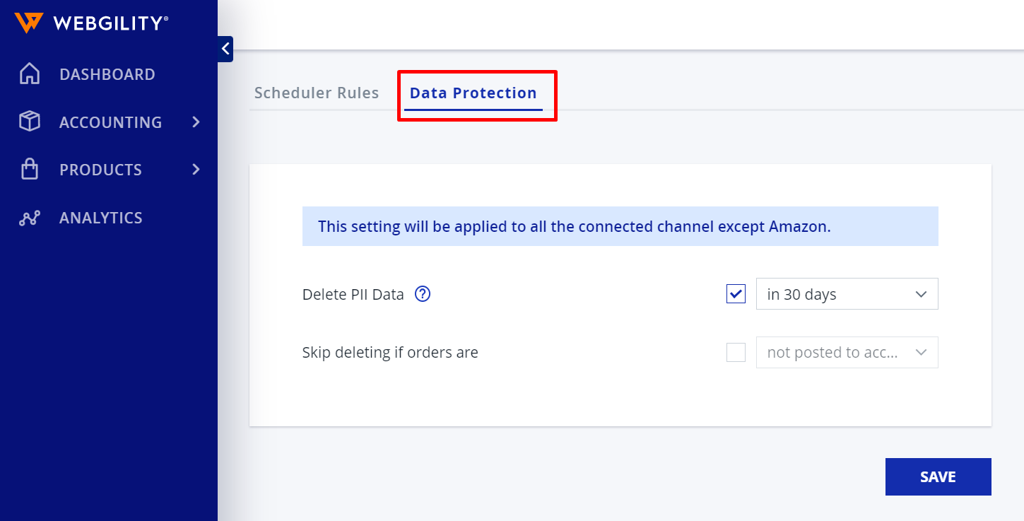Click the Webgility logo icon
Image resolution: width=1024 pixels, height=521 pixels.
(29, 23)
